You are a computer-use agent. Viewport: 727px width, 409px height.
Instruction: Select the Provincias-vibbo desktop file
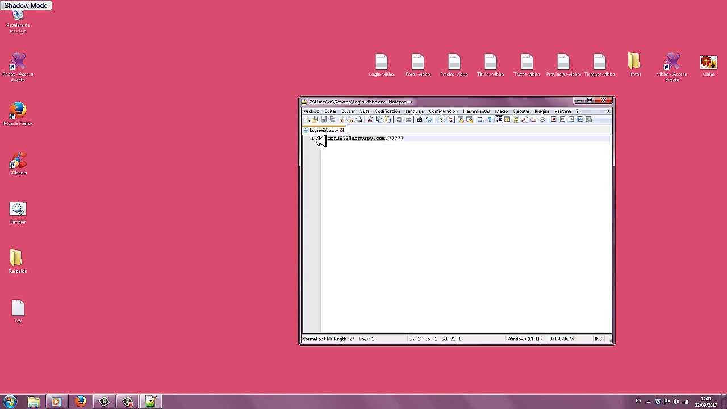(563, 65)
